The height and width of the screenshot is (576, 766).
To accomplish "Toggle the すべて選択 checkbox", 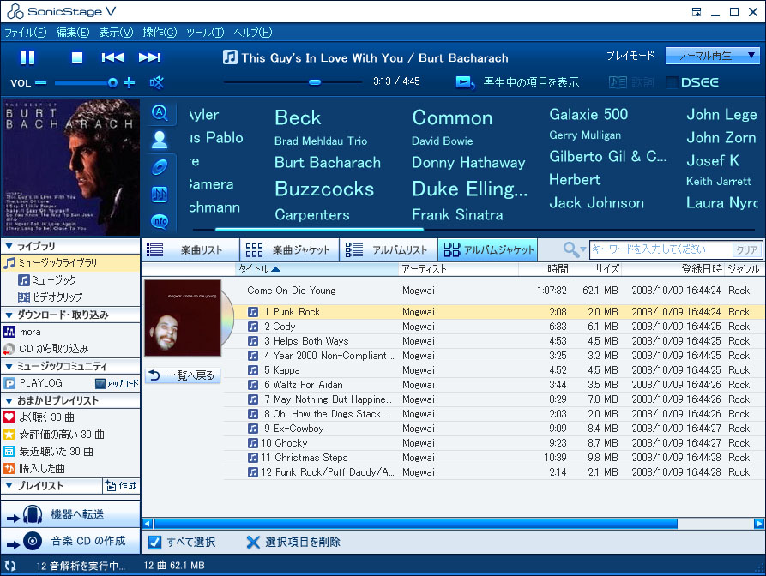I will (154, 542).
